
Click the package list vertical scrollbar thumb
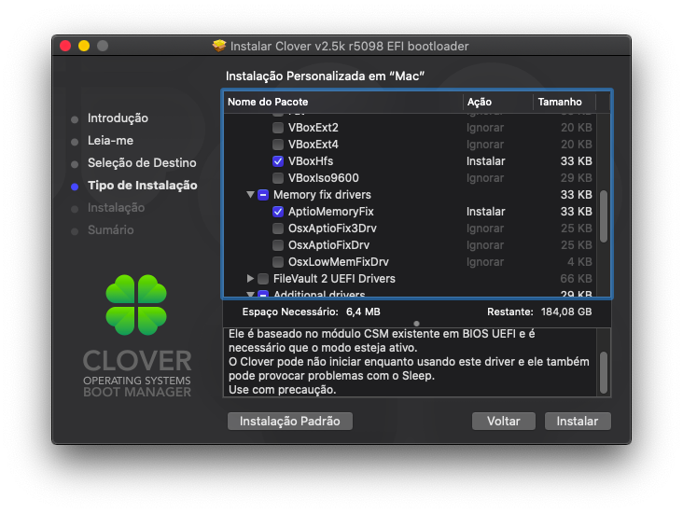click(604, 216)
